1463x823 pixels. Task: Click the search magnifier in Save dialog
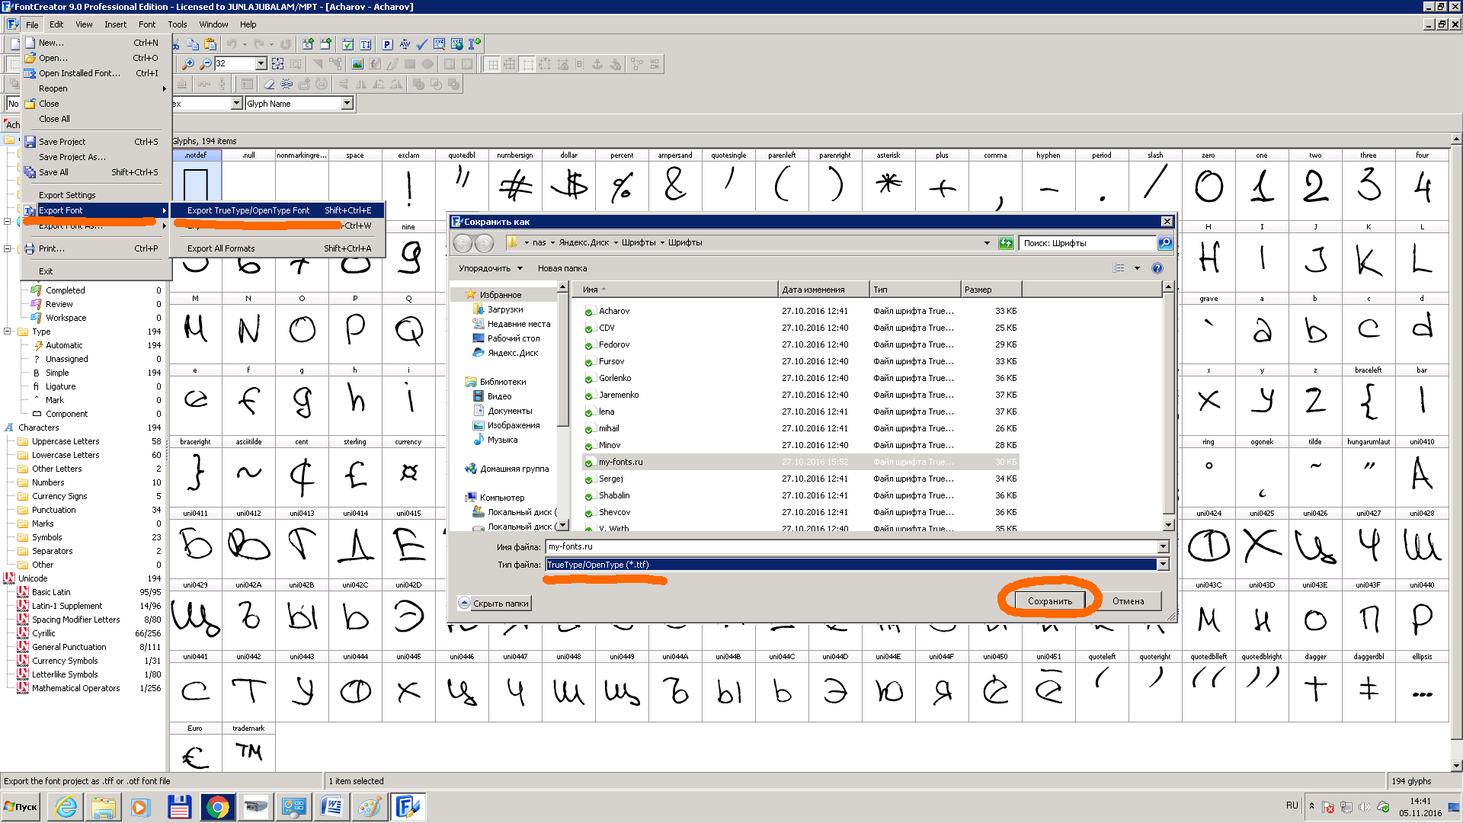[x=1164, y=243]
